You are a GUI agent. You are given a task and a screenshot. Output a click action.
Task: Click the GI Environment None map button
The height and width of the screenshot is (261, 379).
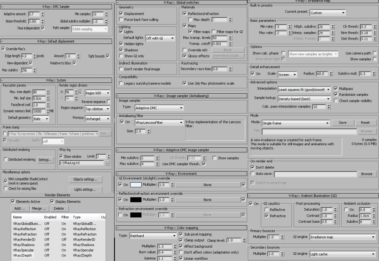click(x=207, y=185)
